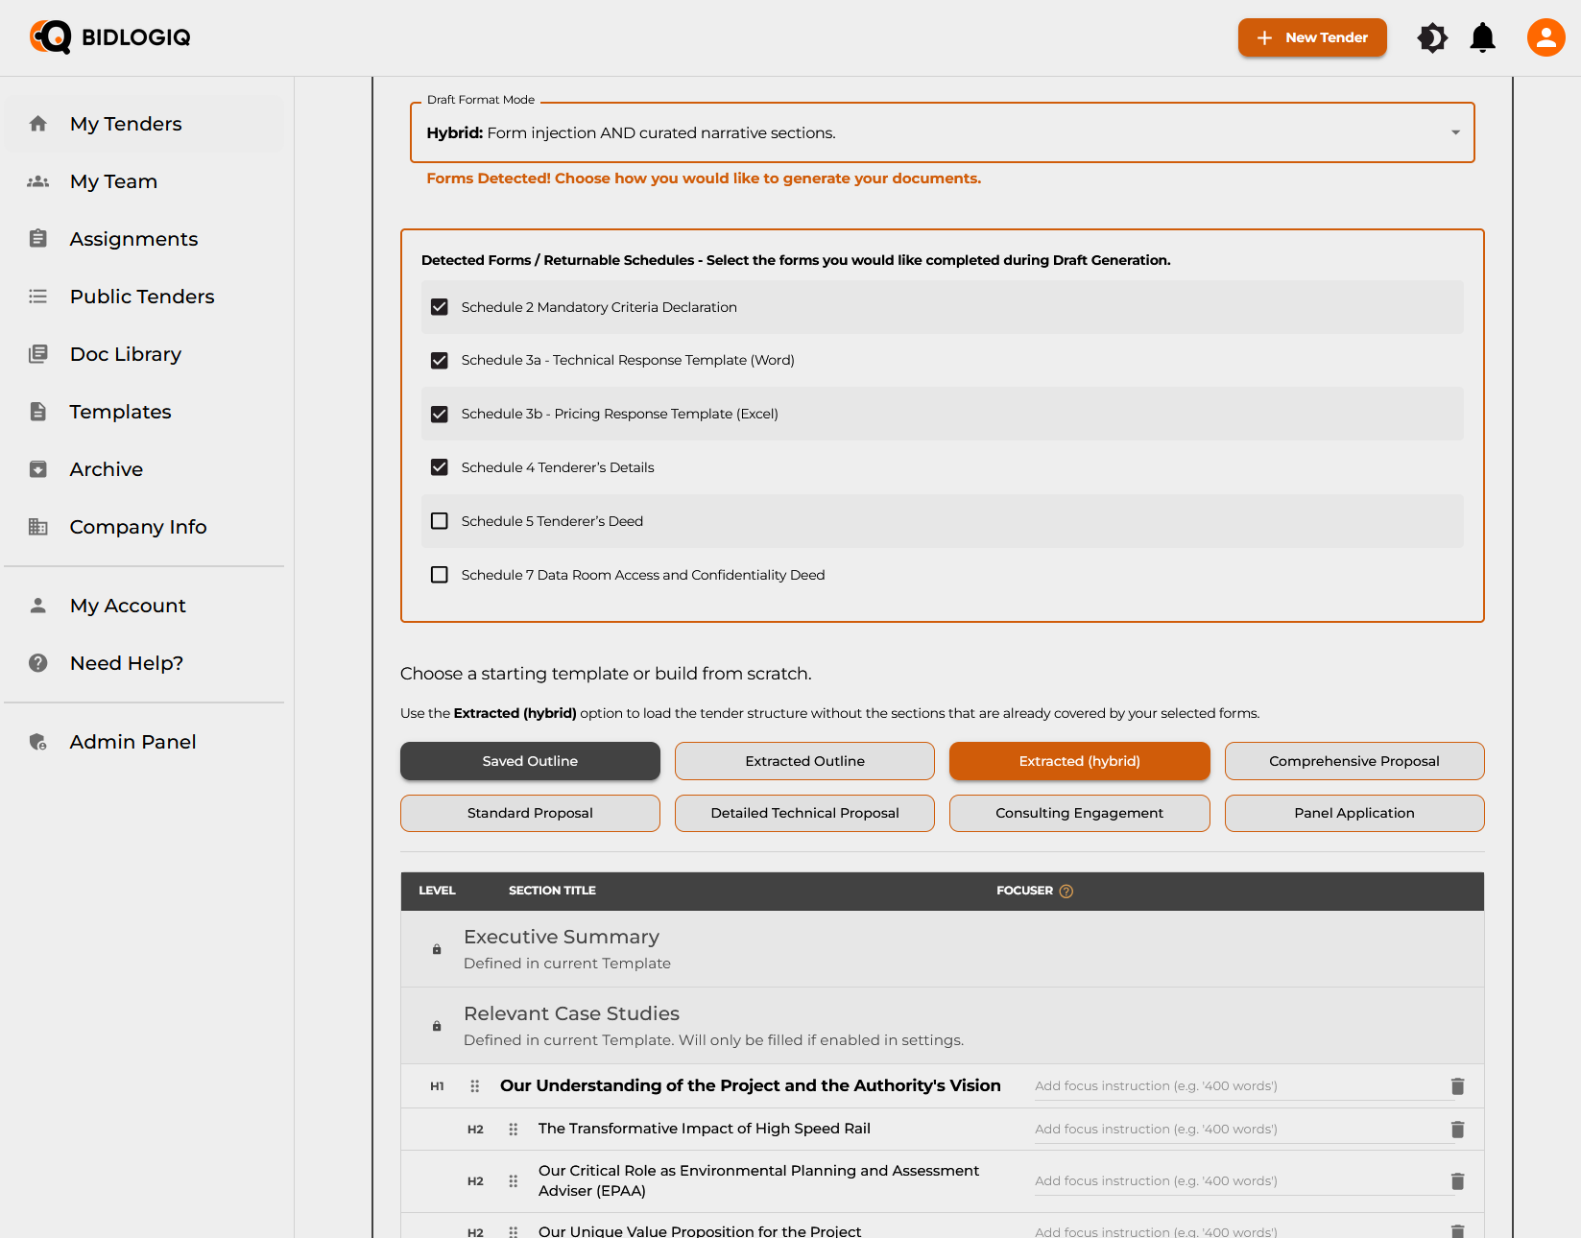Uncheck Schedule 2 Mandatory Criteria Declaration
1581x1238 pixels.
pos(440,307)
